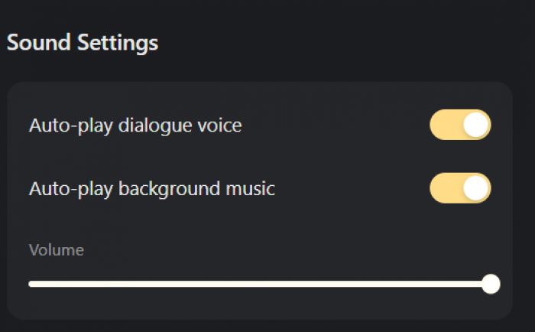The image size is (535, 332).
Task: Click the "Sound Settings" heading
Action: tap(83, 43)
